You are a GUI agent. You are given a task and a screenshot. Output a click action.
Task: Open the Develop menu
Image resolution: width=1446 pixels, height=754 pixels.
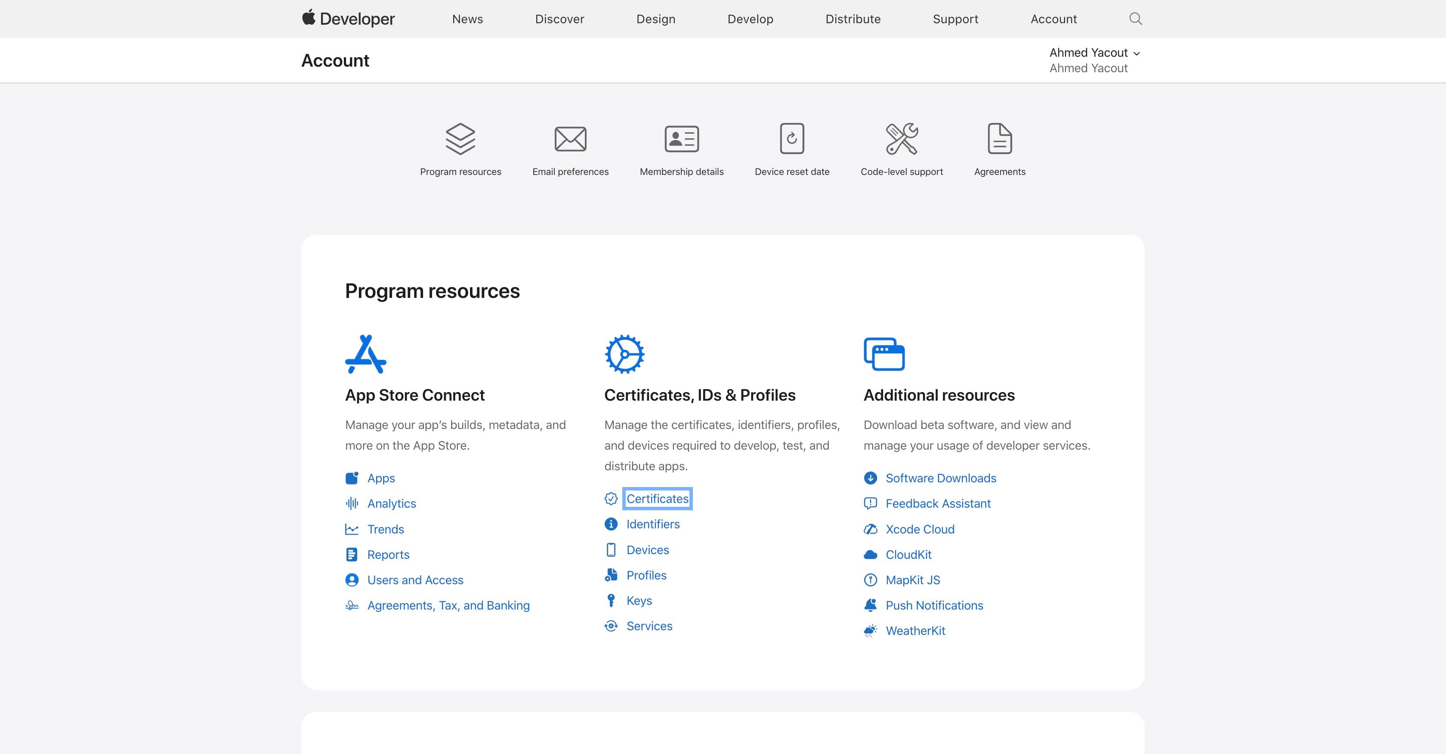[x=750, y=19]
